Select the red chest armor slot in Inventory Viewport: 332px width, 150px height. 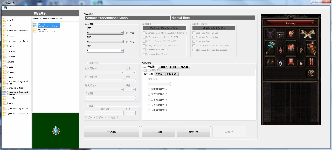point(291,48)
